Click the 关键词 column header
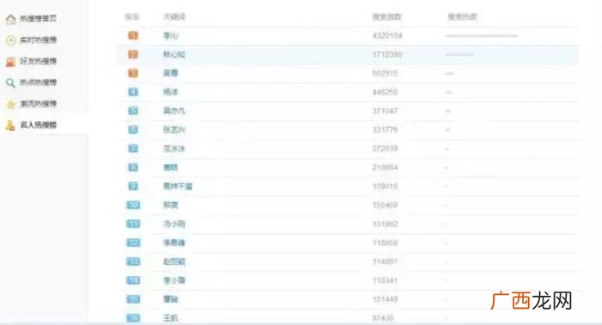Image resolution: width=602 pixels, height=325 pixels. [175, 17]
